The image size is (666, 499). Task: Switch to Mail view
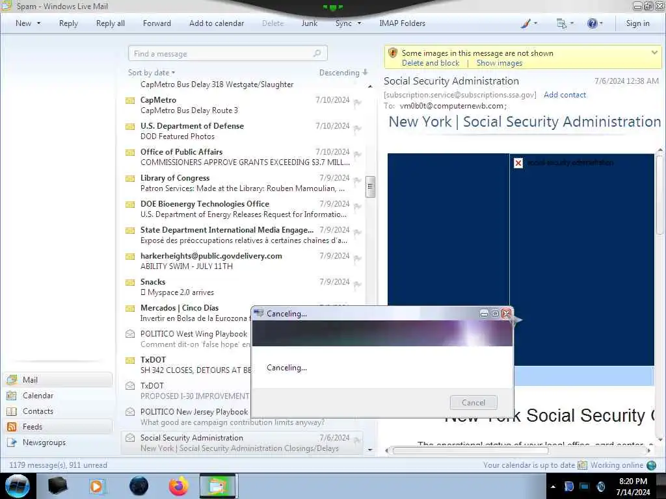(58, 379)
